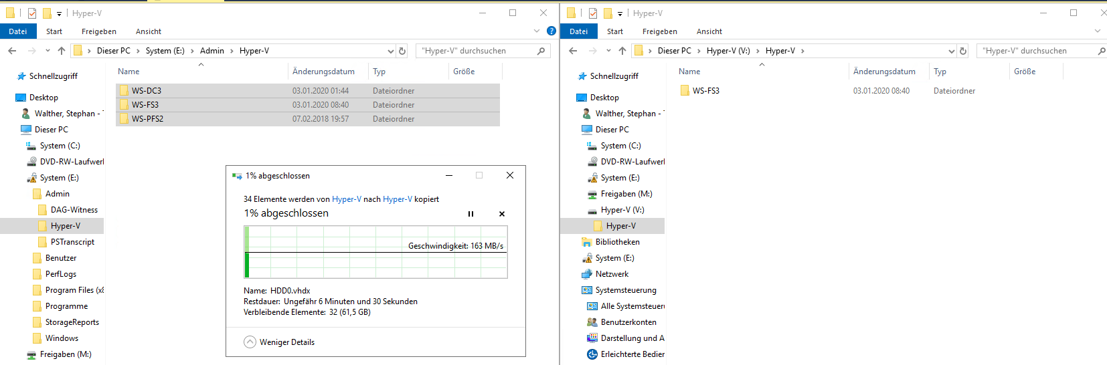Open source Hyper-V link in copy dialog
The image size is (1107, 365).
(x=347, y=199)
